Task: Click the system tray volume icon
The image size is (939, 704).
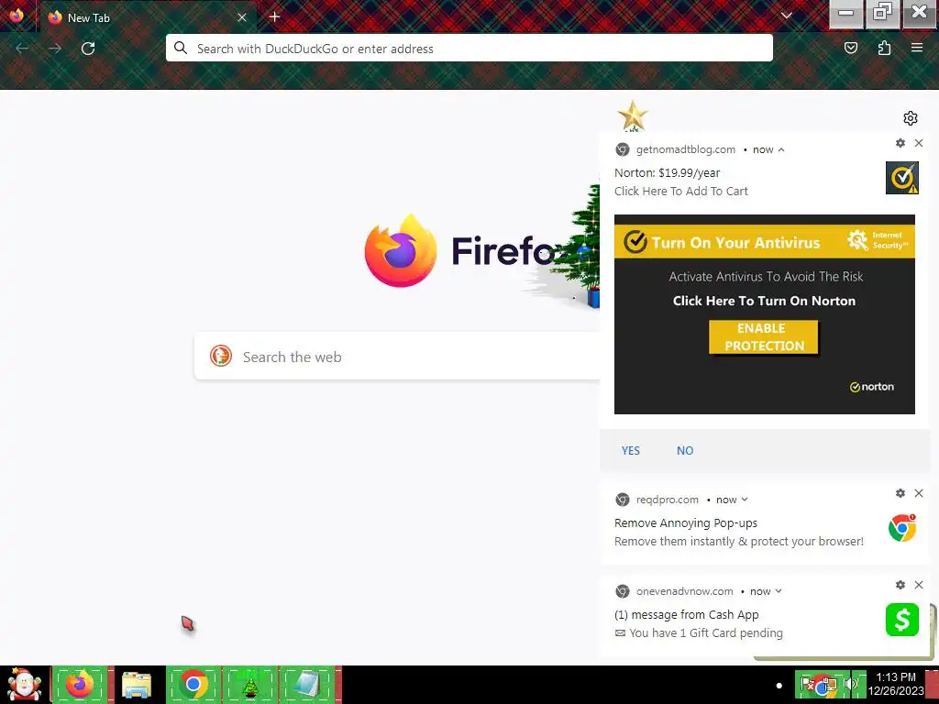Action: click(850, 684)
